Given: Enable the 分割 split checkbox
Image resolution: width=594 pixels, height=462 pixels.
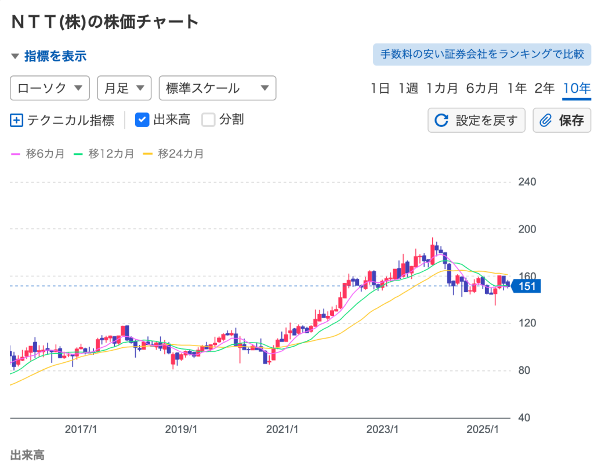Looking at the screenshot, I should click(x=208, y=119).
